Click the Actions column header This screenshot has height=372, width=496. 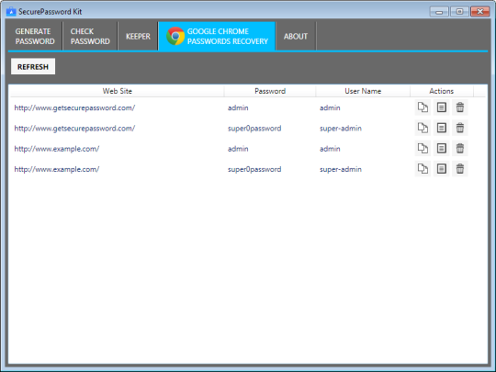pyautogui.click(x=442, y=91)
